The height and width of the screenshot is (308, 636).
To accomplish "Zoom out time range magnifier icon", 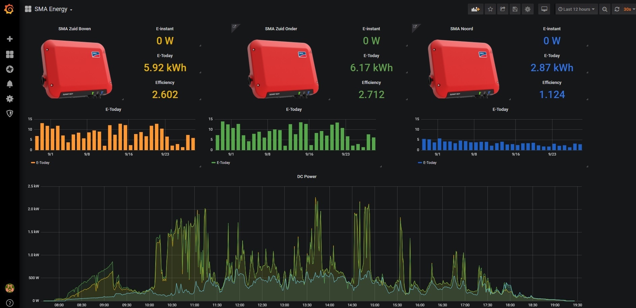I will tap(605, 9).
